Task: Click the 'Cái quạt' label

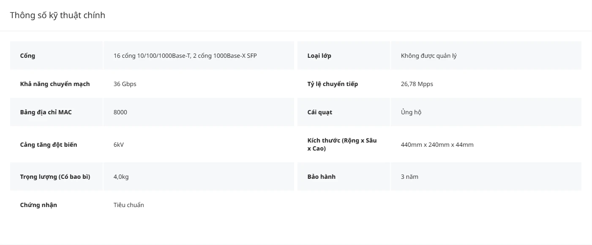Action: coord(320,112)
